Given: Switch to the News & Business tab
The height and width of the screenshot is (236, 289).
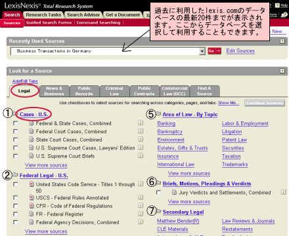Looking at the screenshot, I should 54,91.
